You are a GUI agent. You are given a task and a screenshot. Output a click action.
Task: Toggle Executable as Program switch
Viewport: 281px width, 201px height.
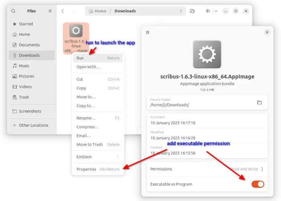tap(258, 184)
